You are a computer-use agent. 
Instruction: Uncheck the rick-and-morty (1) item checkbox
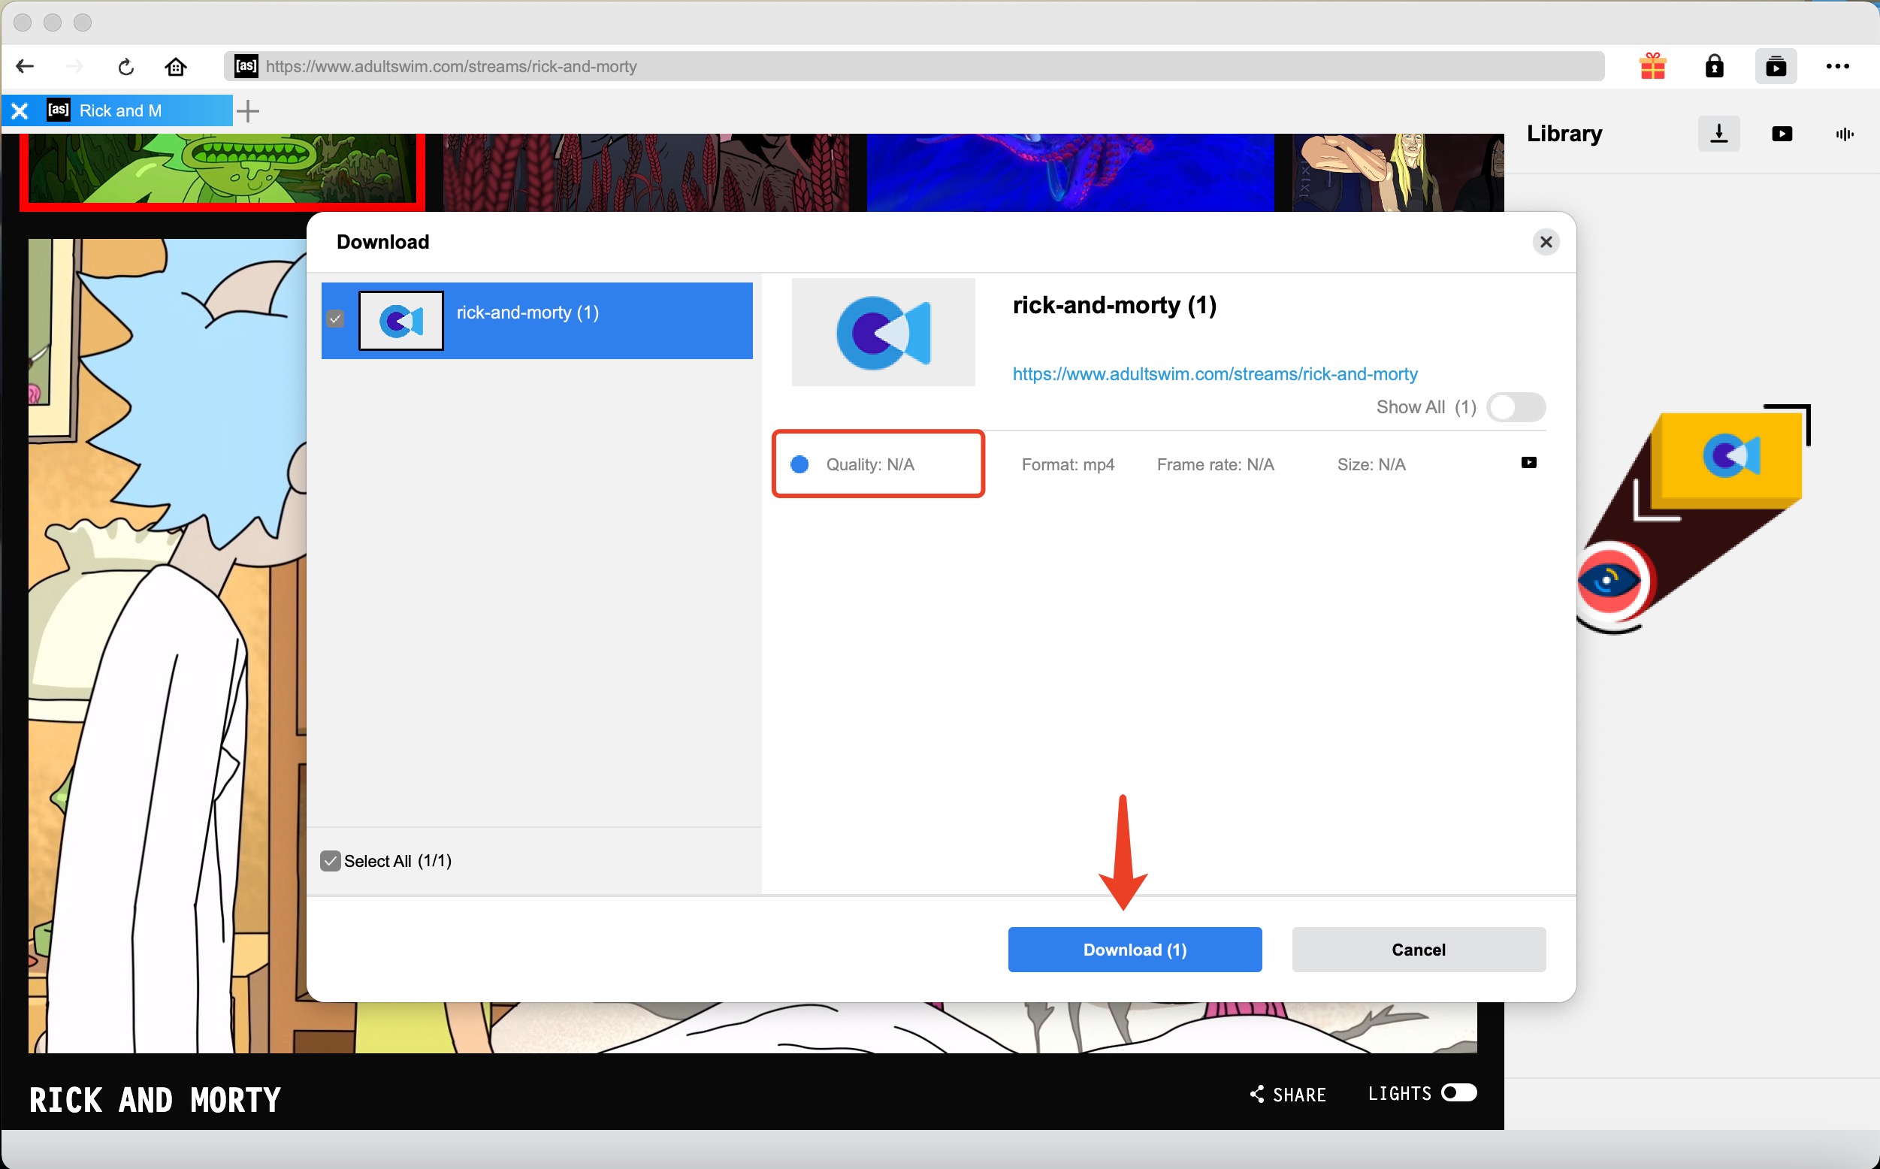(335, 319)
